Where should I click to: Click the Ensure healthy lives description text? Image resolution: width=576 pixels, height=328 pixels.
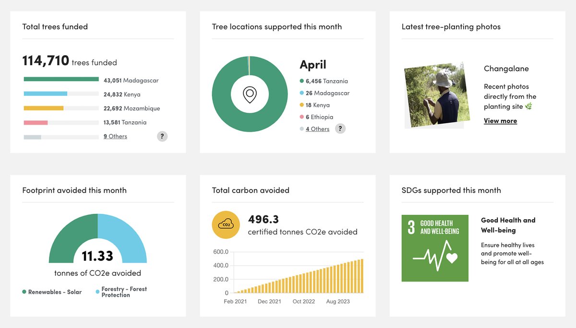pyautogui.click(x=512, y=254)
